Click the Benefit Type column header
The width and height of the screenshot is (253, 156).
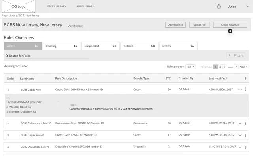(x=142, y=78)
